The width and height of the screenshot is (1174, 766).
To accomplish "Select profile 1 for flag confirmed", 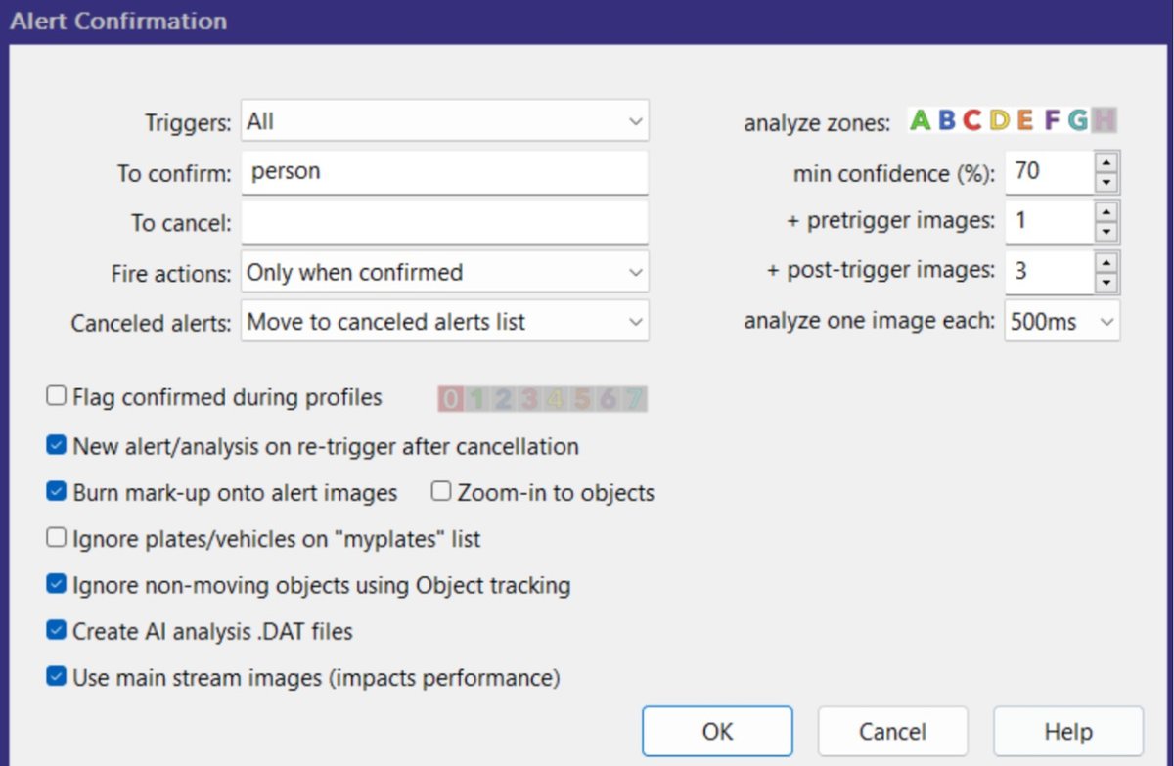I will pyautogui.click(x=475, y=399).
